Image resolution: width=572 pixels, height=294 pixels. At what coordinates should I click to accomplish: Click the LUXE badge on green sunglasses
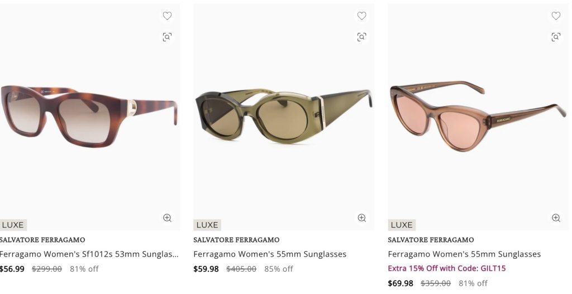(x=207, y=225)
